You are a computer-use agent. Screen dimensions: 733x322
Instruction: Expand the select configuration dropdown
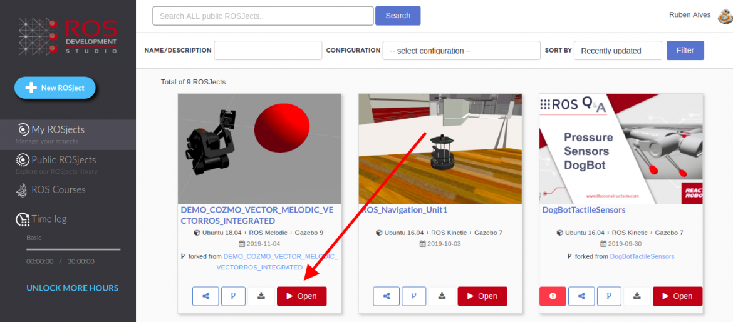[461, 51]
